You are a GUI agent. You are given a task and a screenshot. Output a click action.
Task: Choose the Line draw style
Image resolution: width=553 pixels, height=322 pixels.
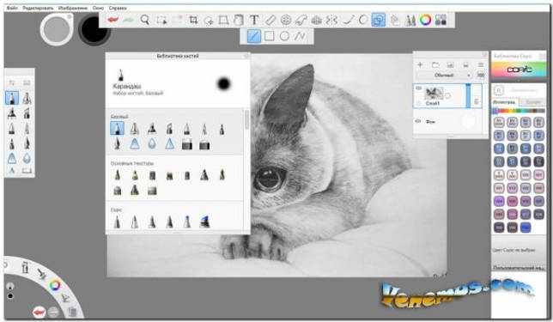coord(254,36)
